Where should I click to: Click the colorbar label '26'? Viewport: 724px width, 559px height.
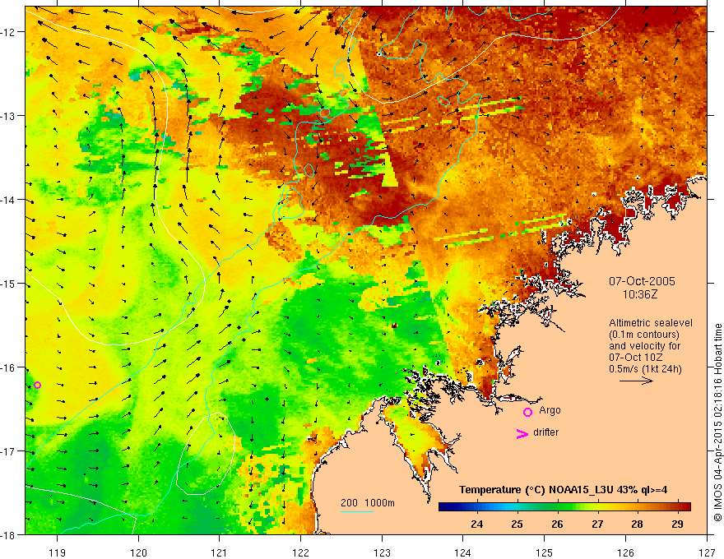pyautogui.click(x=557, y=524)
